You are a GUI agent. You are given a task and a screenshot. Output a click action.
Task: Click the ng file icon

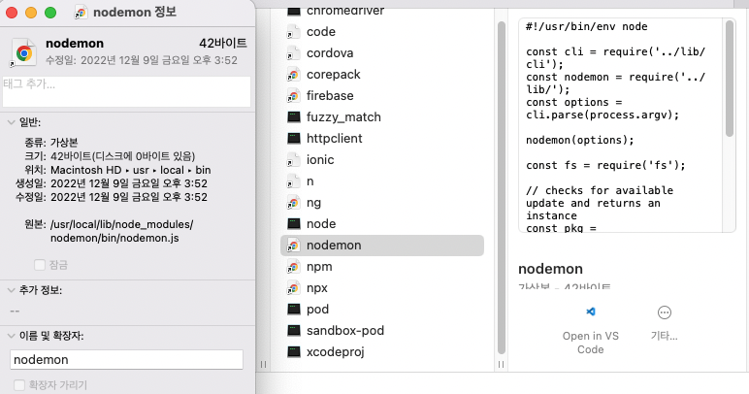(x=293, y=203)
